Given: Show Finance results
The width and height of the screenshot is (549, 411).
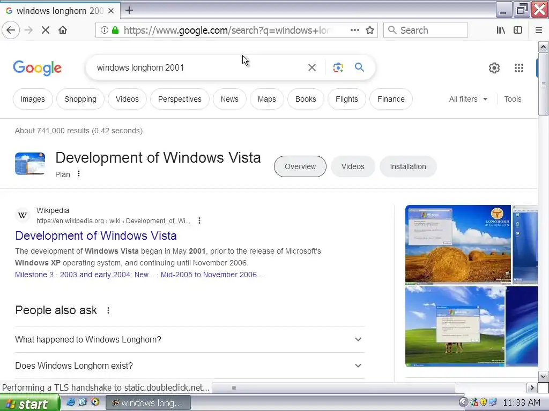Looking at the screenshot, I should pos(391,99).
